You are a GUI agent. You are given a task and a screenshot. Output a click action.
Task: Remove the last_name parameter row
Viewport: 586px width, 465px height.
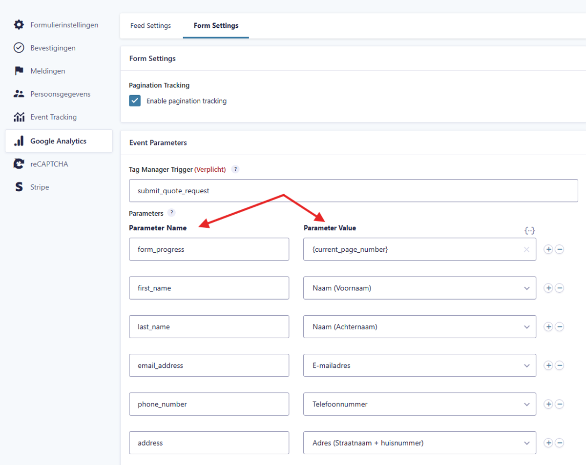(x=560, y=327)
